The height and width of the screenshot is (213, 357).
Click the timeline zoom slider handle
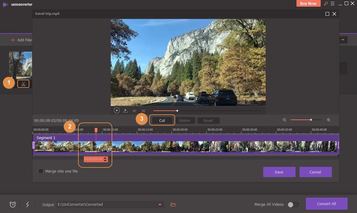tap(311, 120)
